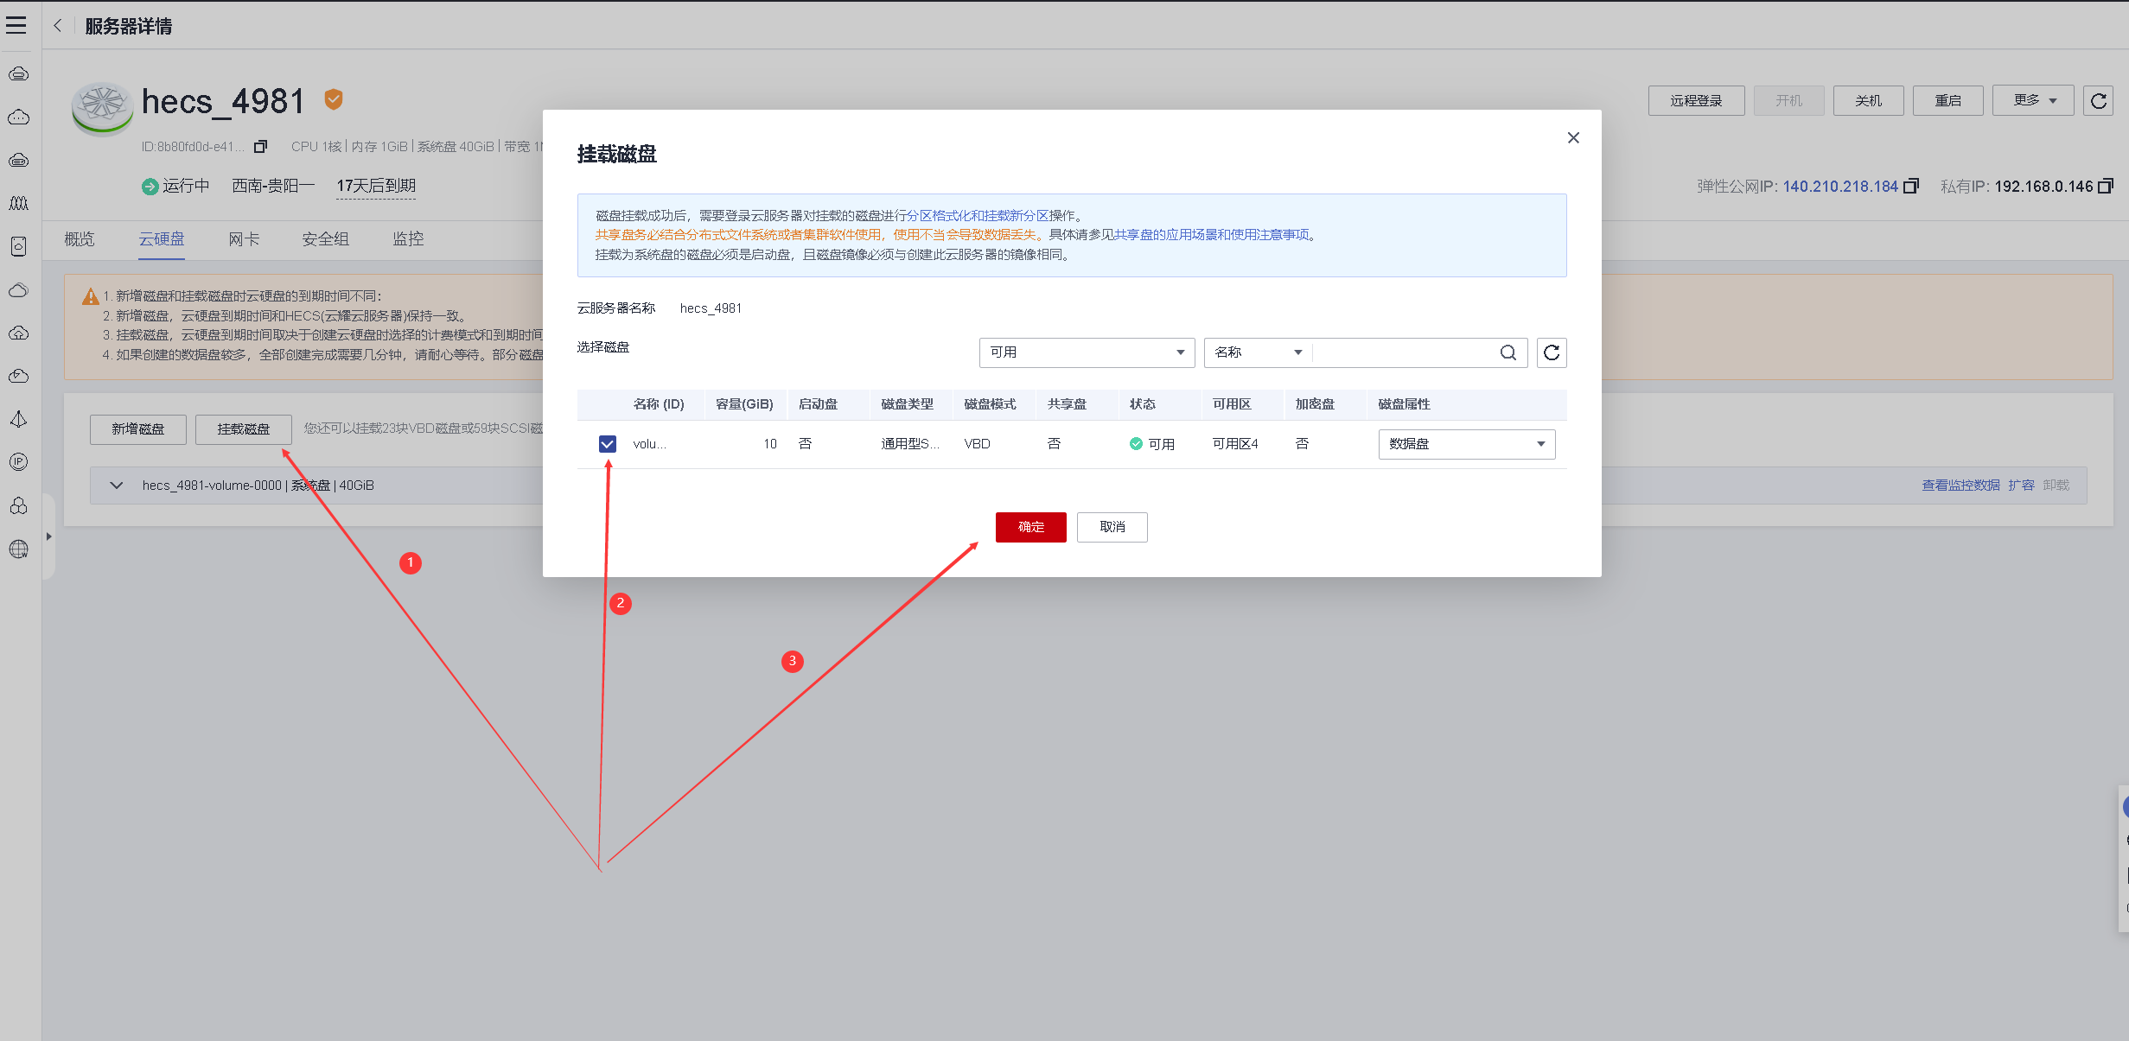The image size is (2129, 1041).
Task: Click the red 确定 button
Action: point(1030,527)
